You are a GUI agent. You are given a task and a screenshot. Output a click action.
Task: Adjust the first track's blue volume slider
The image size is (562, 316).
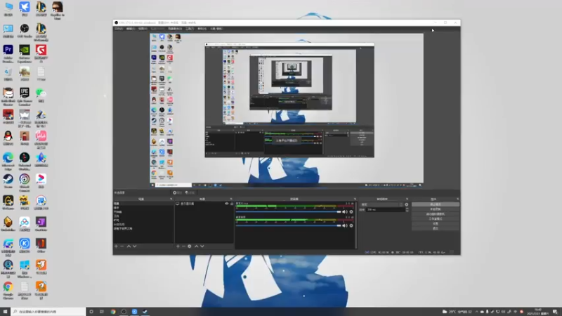tap(289, 212)
